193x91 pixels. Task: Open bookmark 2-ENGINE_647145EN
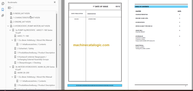(x=22, y=22)
